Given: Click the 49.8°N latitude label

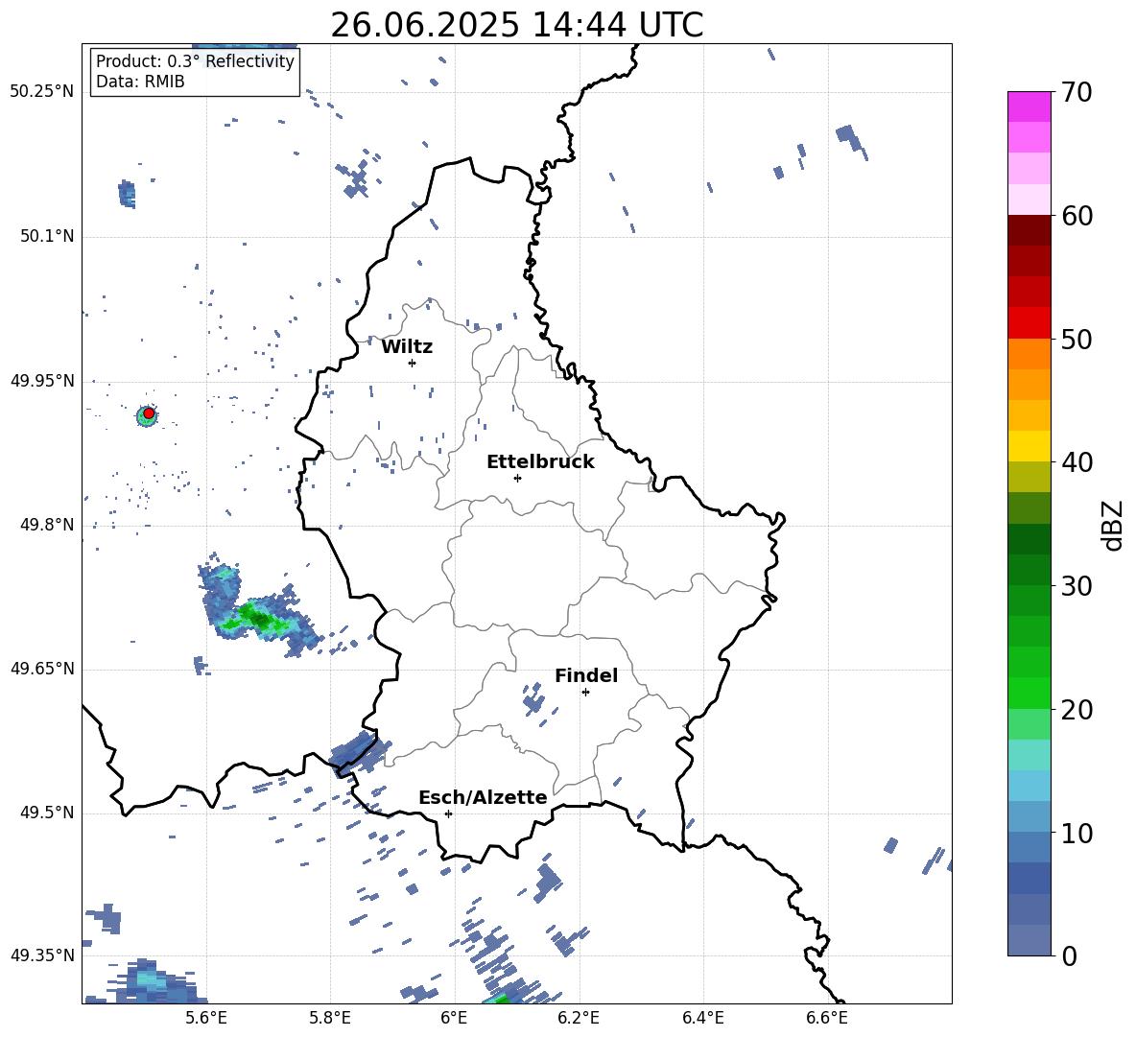Looking at the screenshot, I should tap(47, 525).
